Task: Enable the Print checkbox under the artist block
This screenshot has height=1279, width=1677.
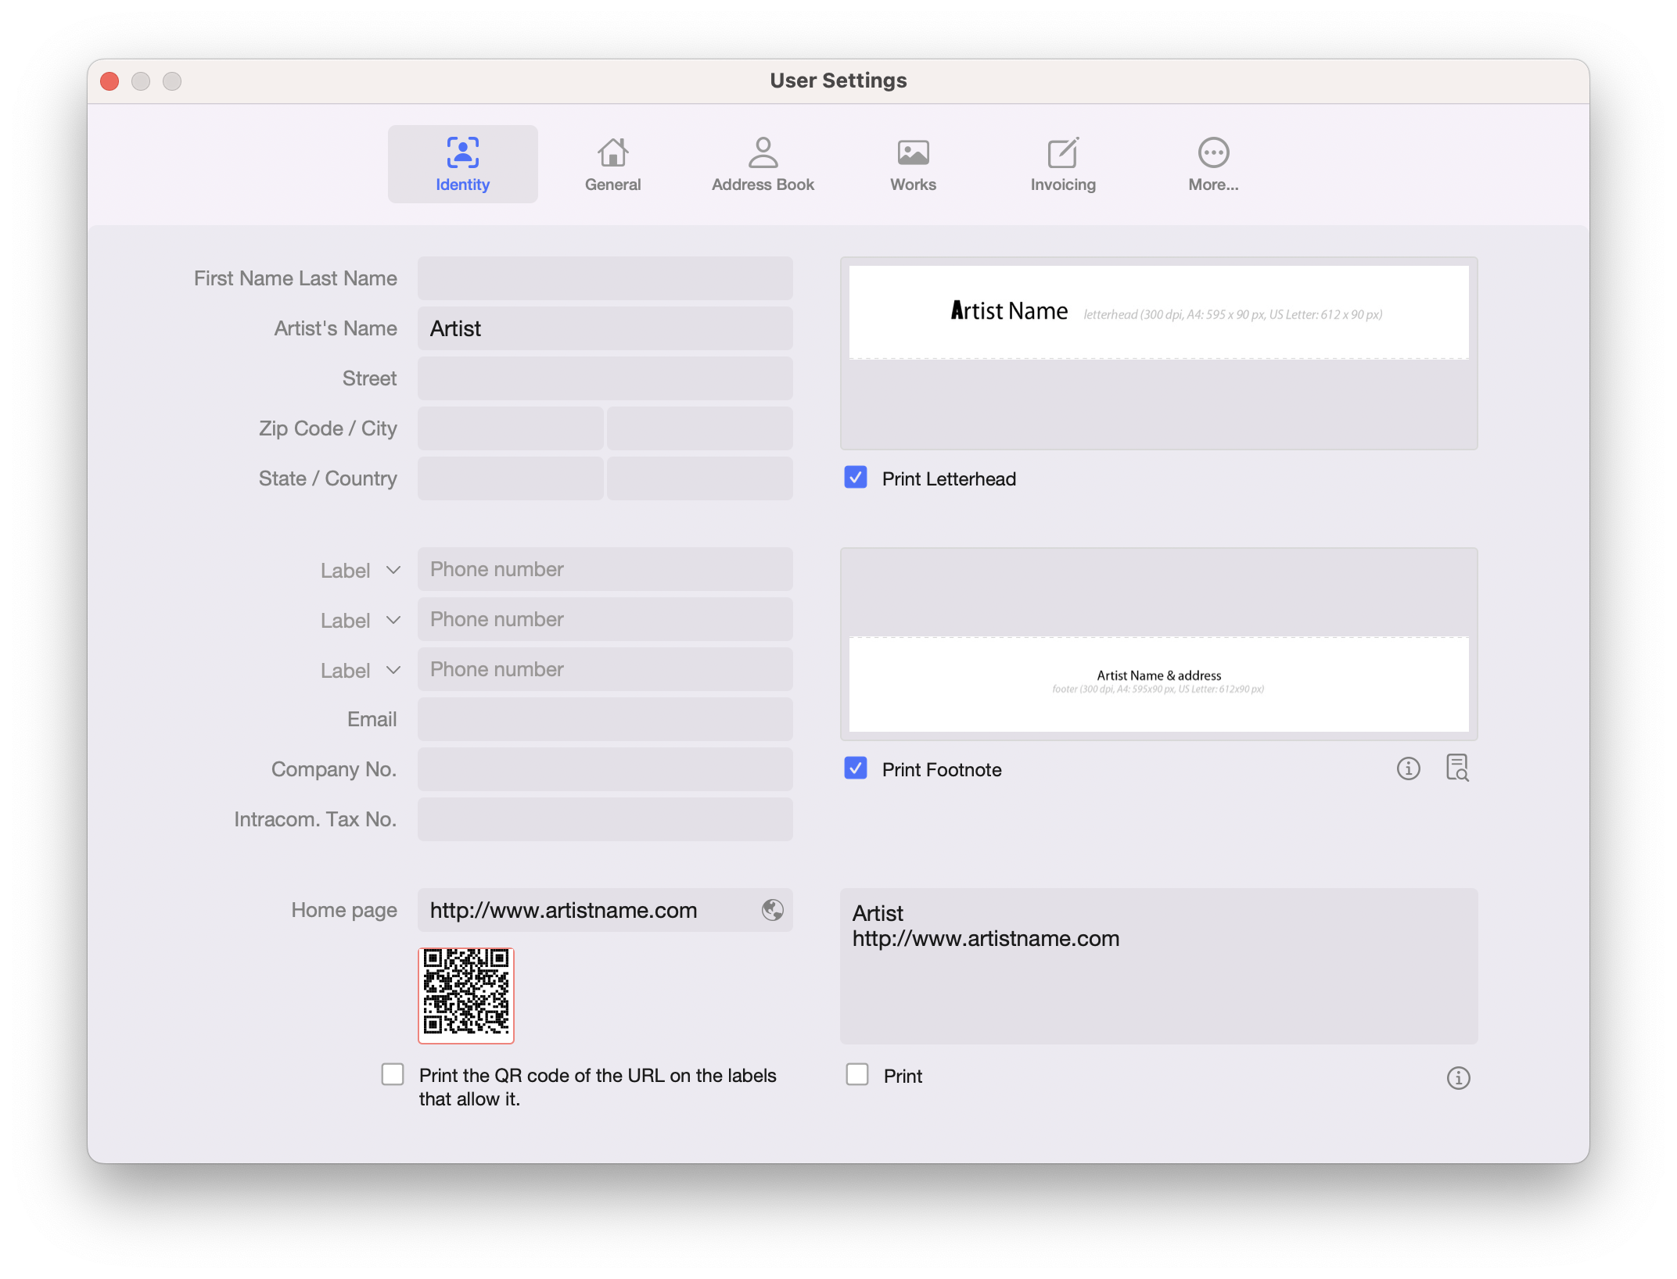Action: click(856, 1075)
